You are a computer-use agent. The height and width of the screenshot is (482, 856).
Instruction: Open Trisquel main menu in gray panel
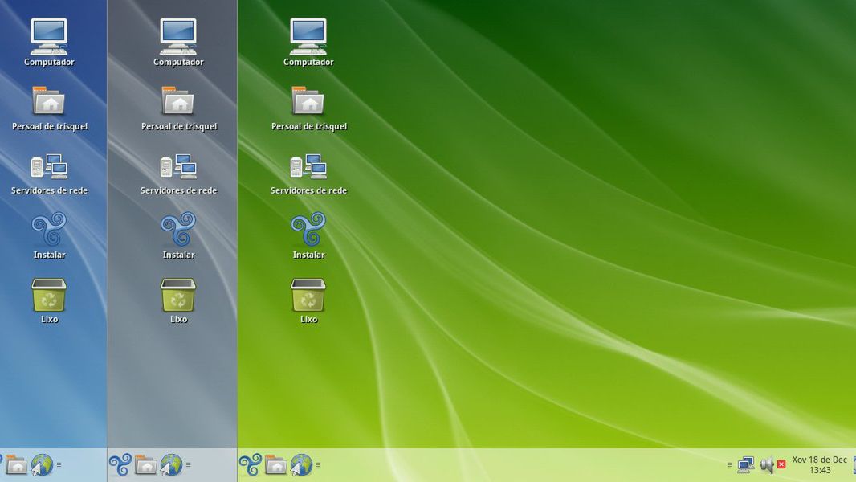click(120, 464)
